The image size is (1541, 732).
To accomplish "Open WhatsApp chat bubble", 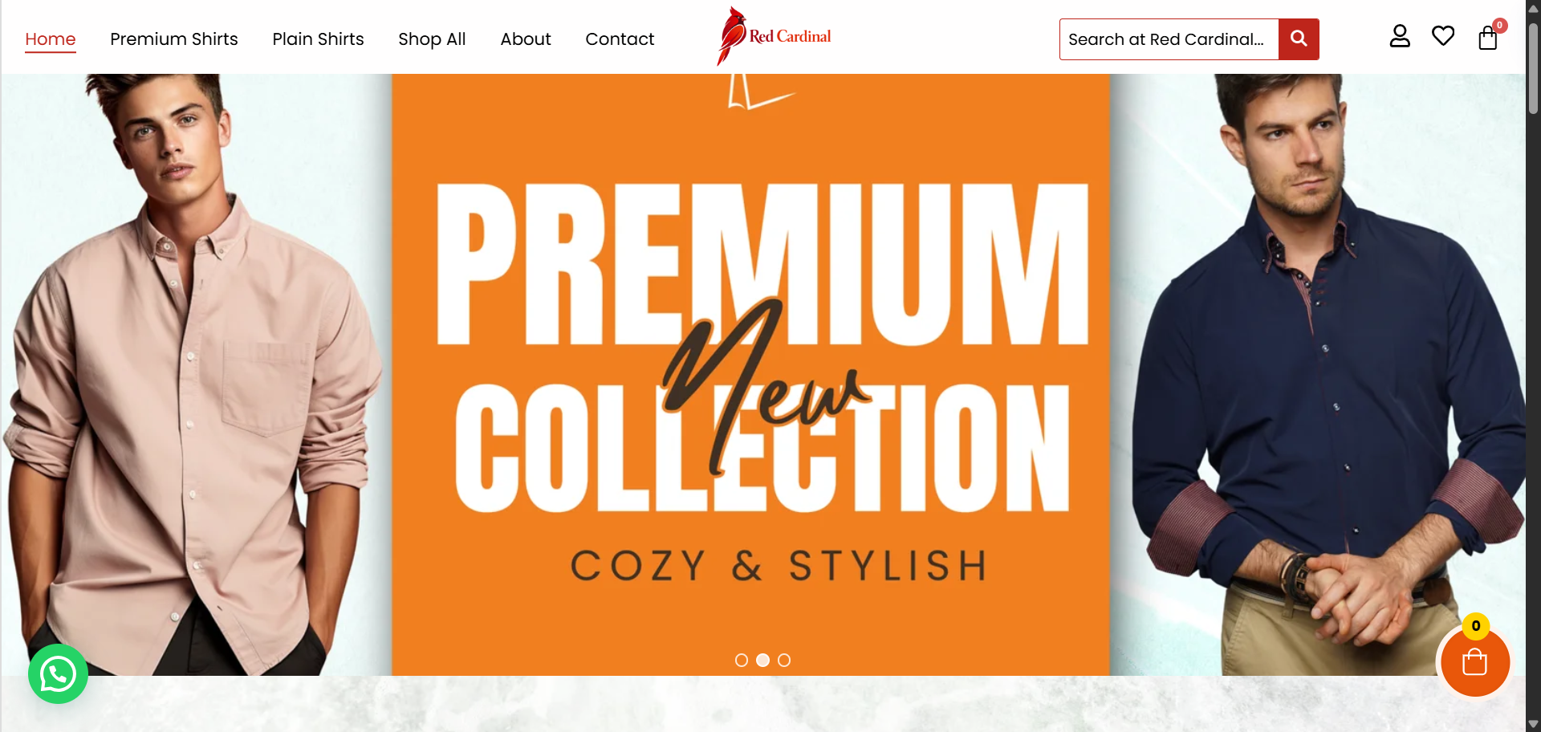I will coord(58,674).
